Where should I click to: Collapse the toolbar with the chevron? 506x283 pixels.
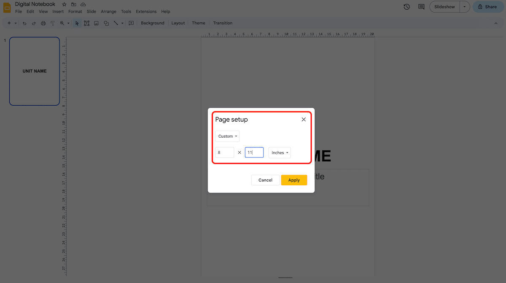[496, 23]
